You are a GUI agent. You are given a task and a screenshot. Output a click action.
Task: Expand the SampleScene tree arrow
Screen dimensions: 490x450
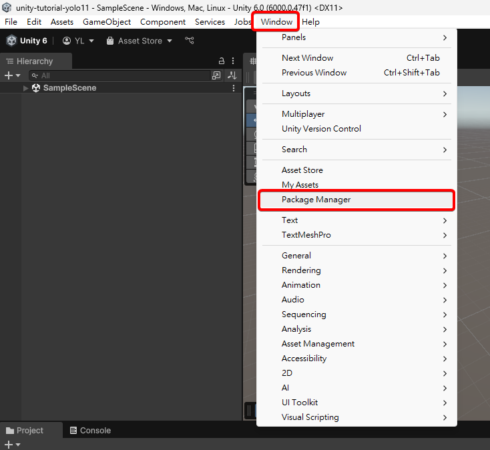point(26,88)
